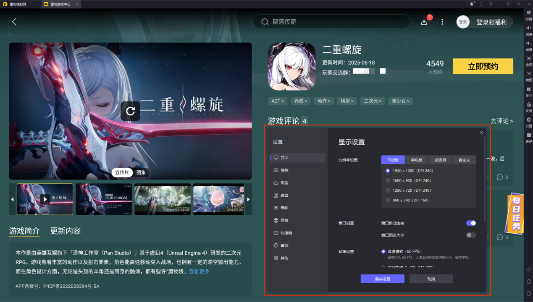Click the Android home circle button

[529, 281]
